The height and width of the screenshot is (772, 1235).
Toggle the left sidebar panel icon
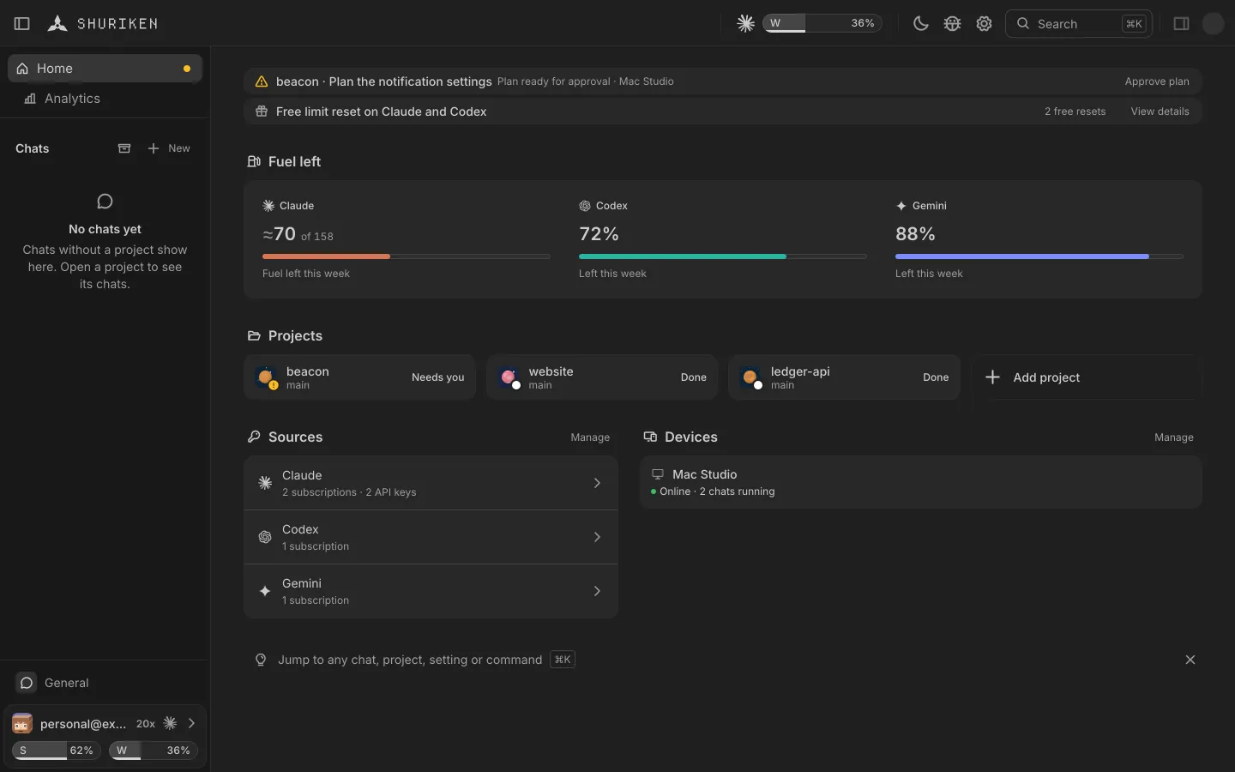click(22, 24)
